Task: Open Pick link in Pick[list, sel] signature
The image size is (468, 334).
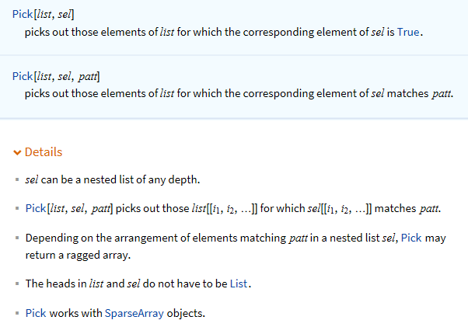Action: click(x=23, y=14)
